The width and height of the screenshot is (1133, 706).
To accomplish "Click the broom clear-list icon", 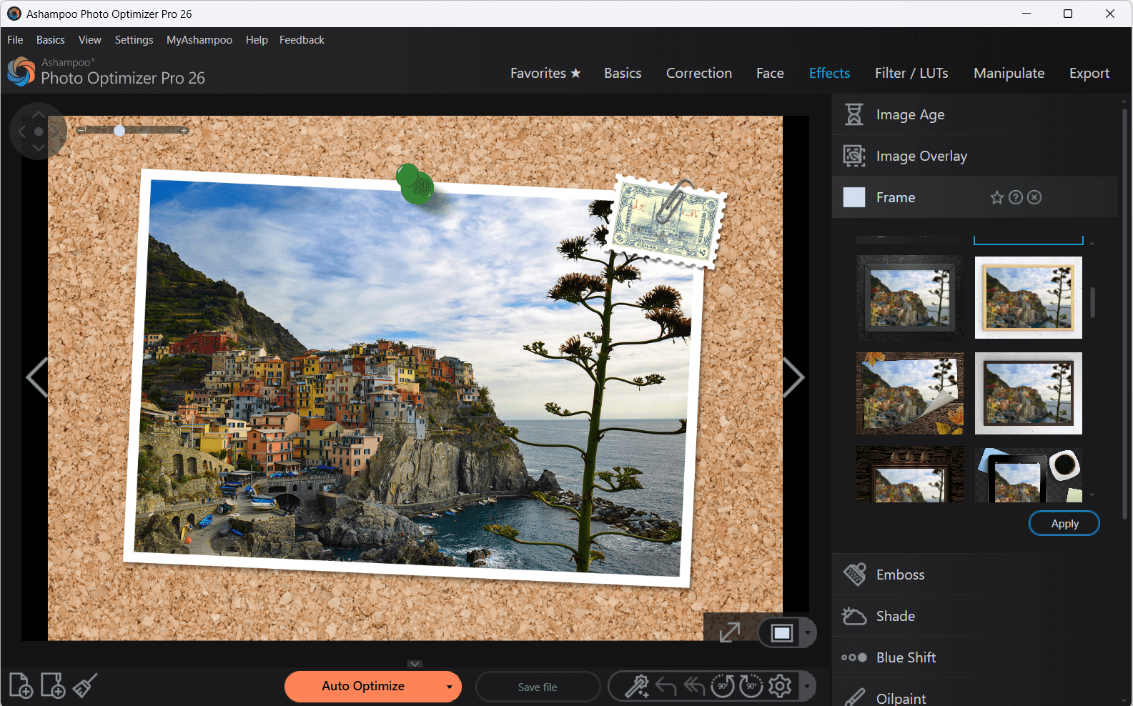I will pyautogui.click(x=85, y=686).
